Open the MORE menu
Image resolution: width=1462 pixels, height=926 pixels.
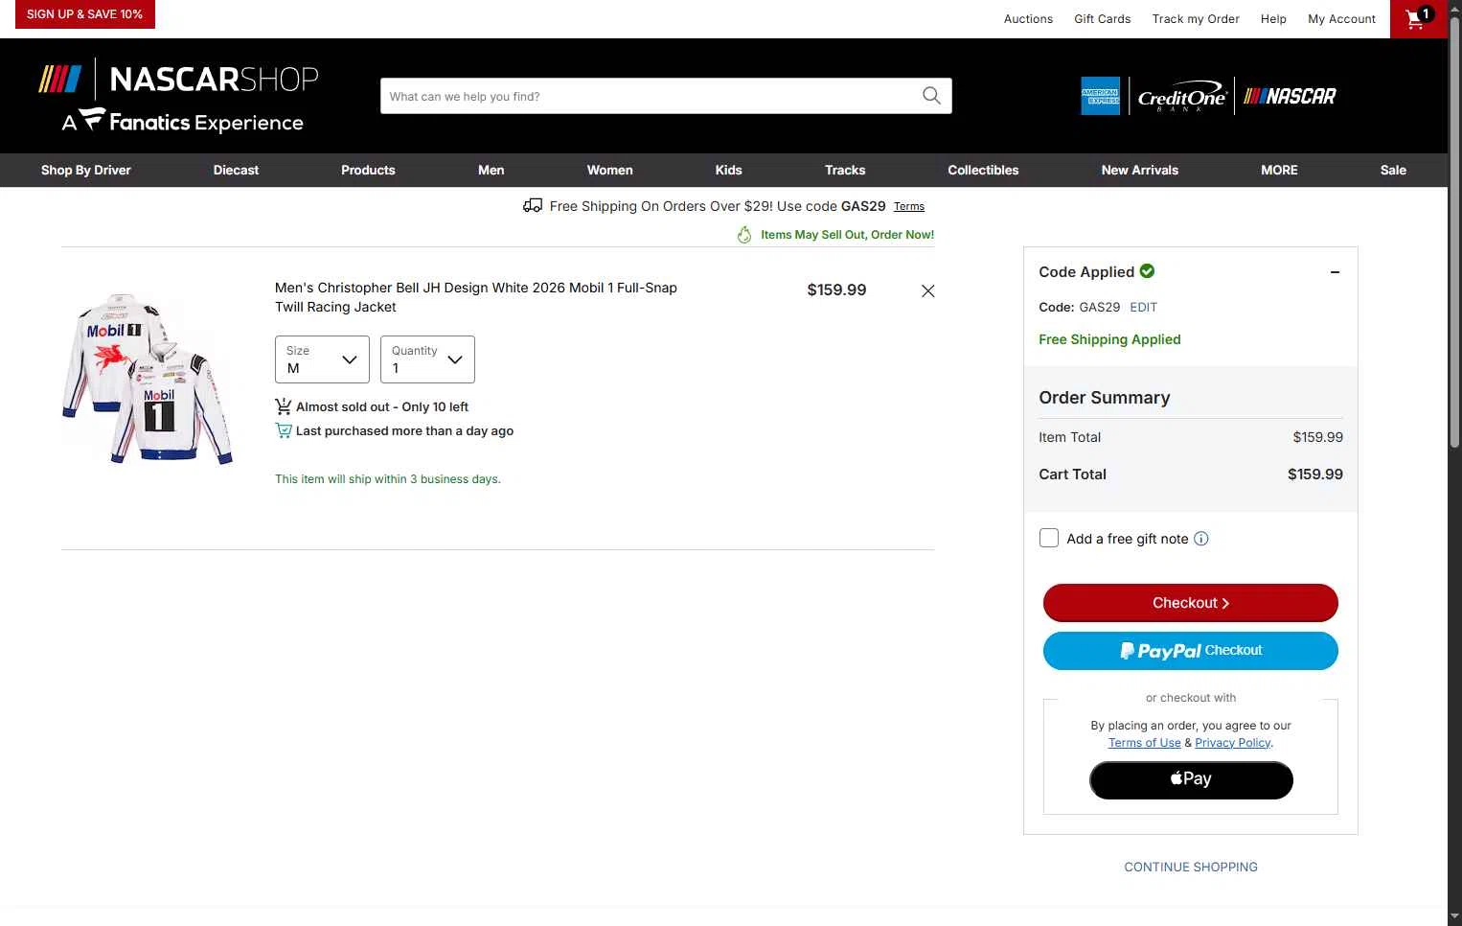(x=1279, y=171)
